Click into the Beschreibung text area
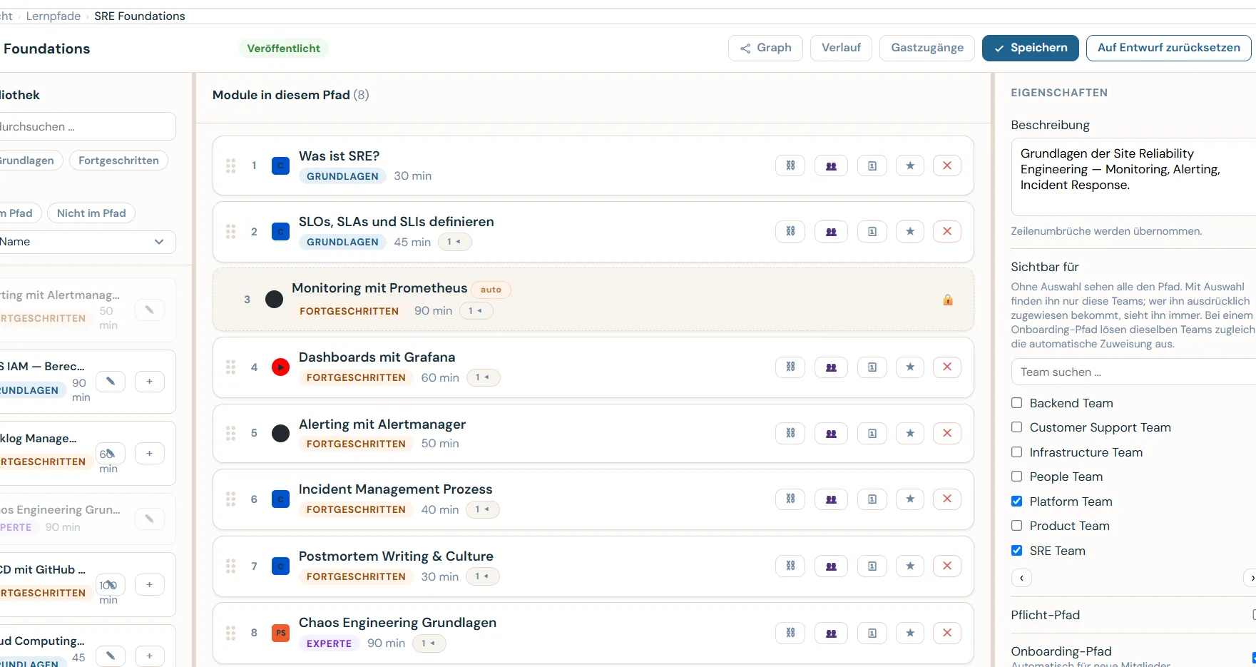The height and width of the screenshot is (667, 1256). pos(1133,177)
